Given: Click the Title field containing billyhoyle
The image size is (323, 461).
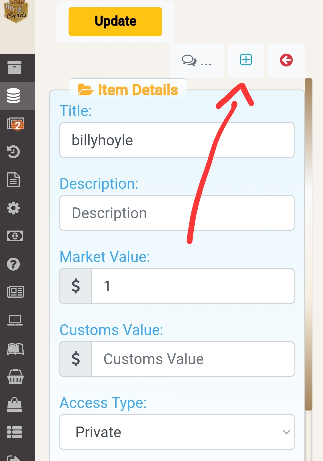Looking at the screenshot, I should (x=177, y=140).
